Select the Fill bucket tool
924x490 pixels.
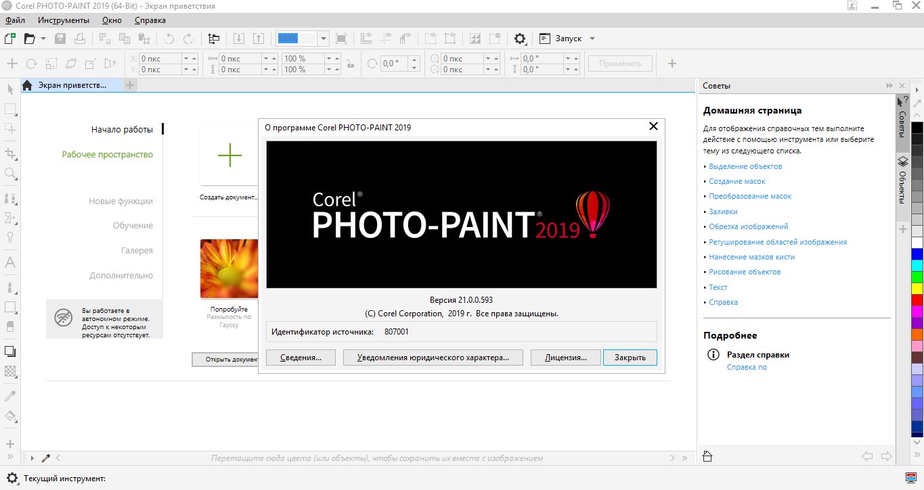tap(10, 416)
